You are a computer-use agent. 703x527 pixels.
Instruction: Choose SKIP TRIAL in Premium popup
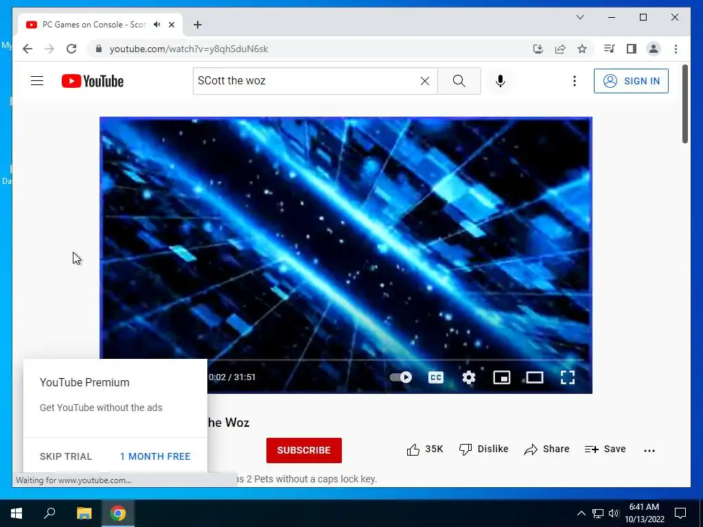66,456
